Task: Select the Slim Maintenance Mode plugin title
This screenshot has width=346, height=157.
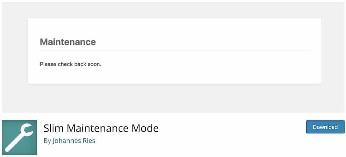Action: [x=101, y=128]
